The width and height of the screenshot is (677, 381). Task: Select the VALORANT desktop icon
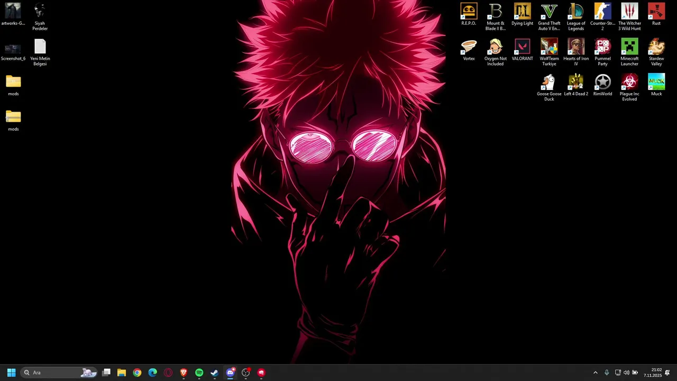pyautogui.click(x=522, y=50)
